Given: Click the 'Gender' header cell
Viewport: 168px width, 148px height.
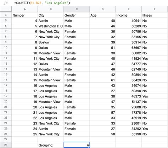Looking at the screenshot, I should (x=77, y=15).
